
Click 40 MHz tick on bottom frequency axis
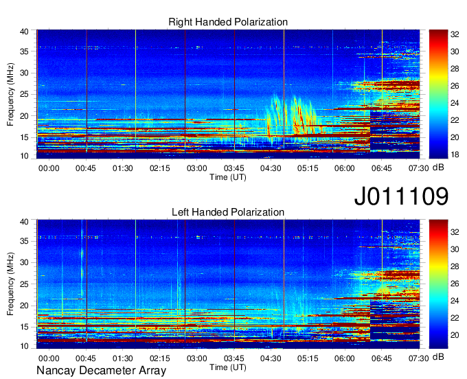[24, 222]
